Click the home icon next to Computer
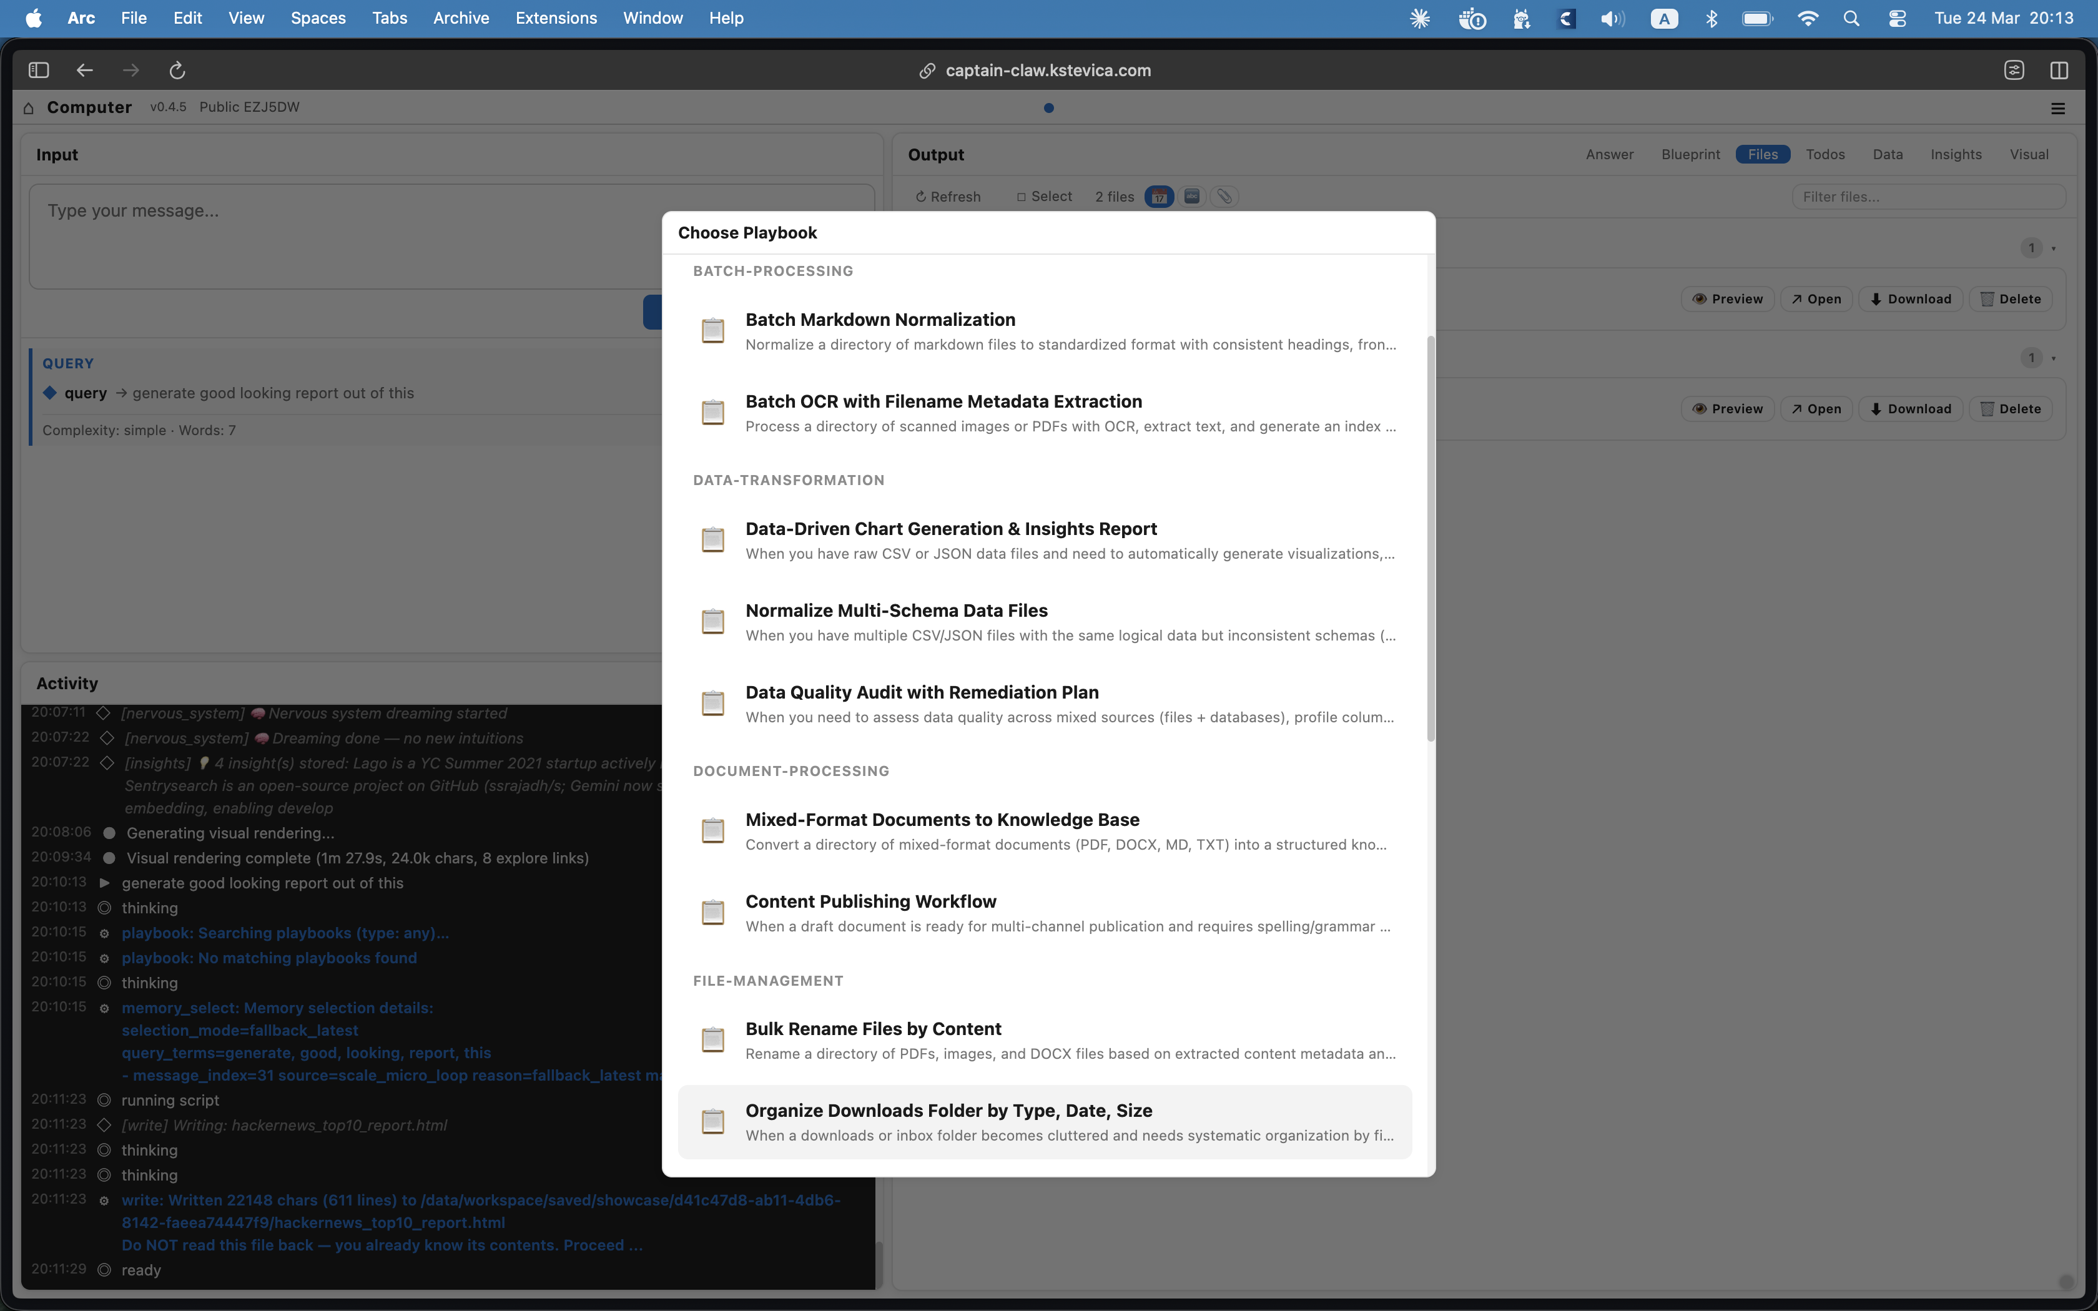Image resolution: width=2098 pixels, height=1311 pixels. [29, 107]
